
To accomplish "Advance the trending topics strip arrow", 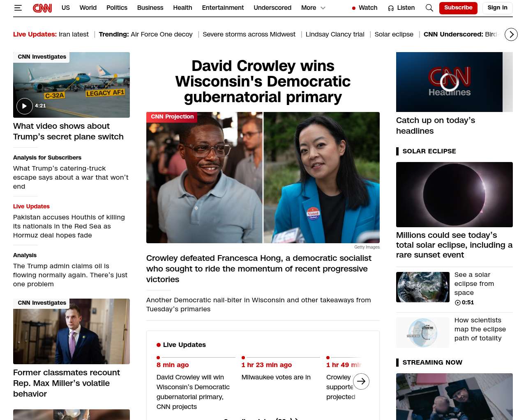I will pyautogui.click(x=511, y=34).
